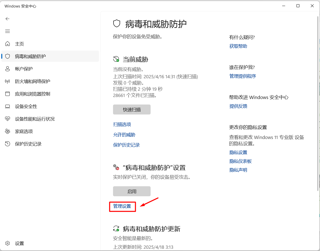Open 家庭选项 in sidebar
This screenshot has width=320, height=251.
[x=50, y=131]
